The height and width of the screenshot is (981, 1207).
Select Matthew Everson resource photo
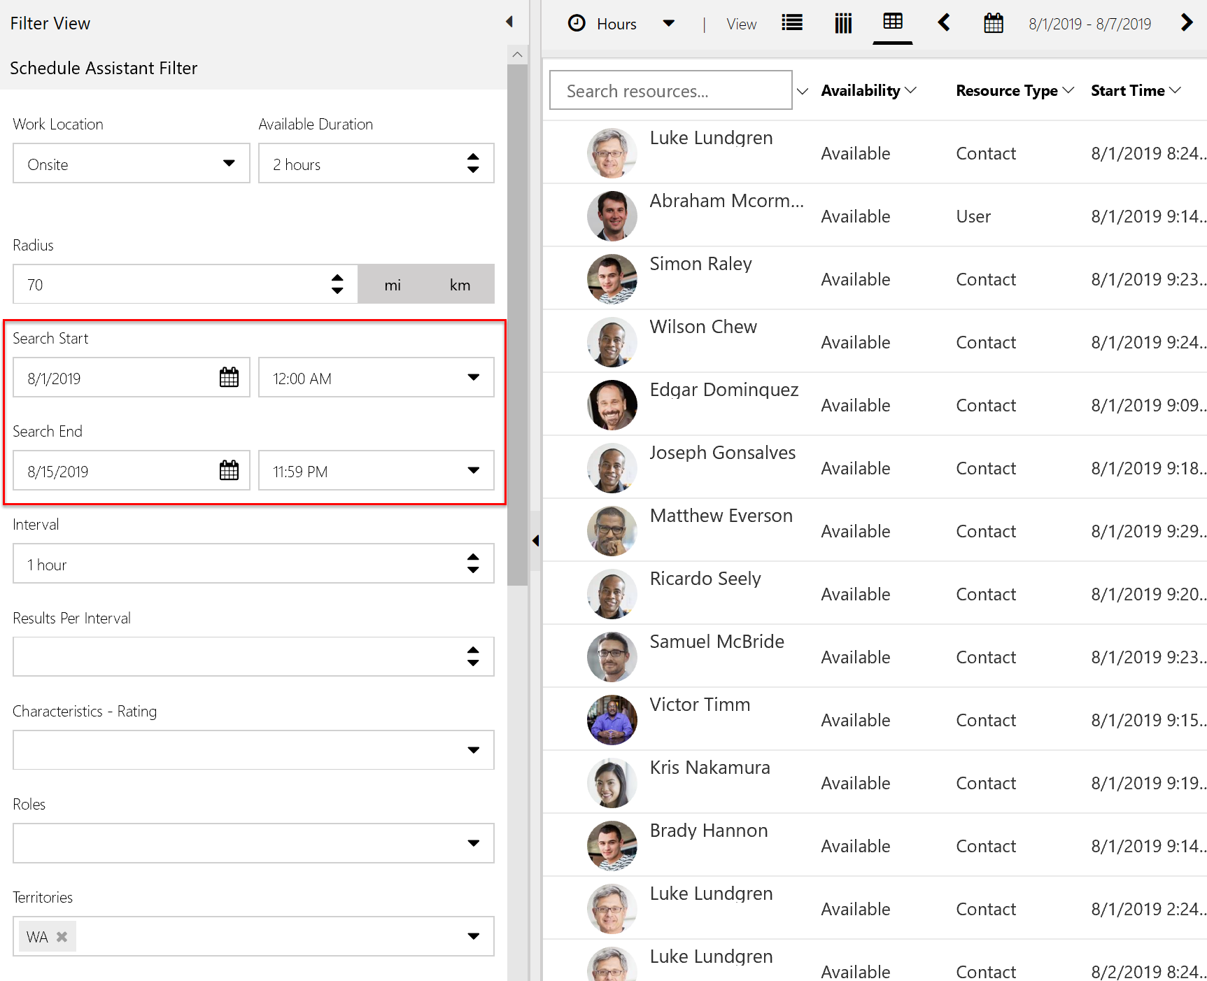click(x=612, y=530)
